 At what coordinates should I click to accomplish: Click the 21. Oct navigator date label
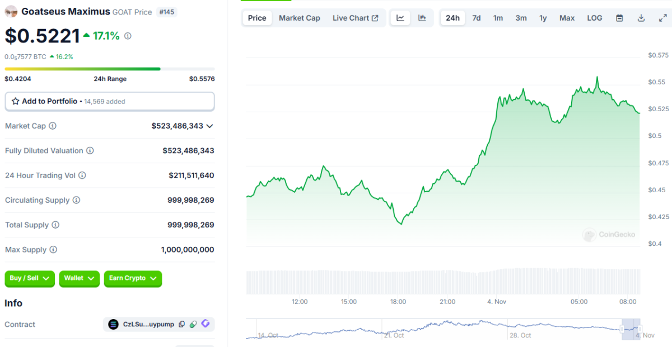point(393,335)
